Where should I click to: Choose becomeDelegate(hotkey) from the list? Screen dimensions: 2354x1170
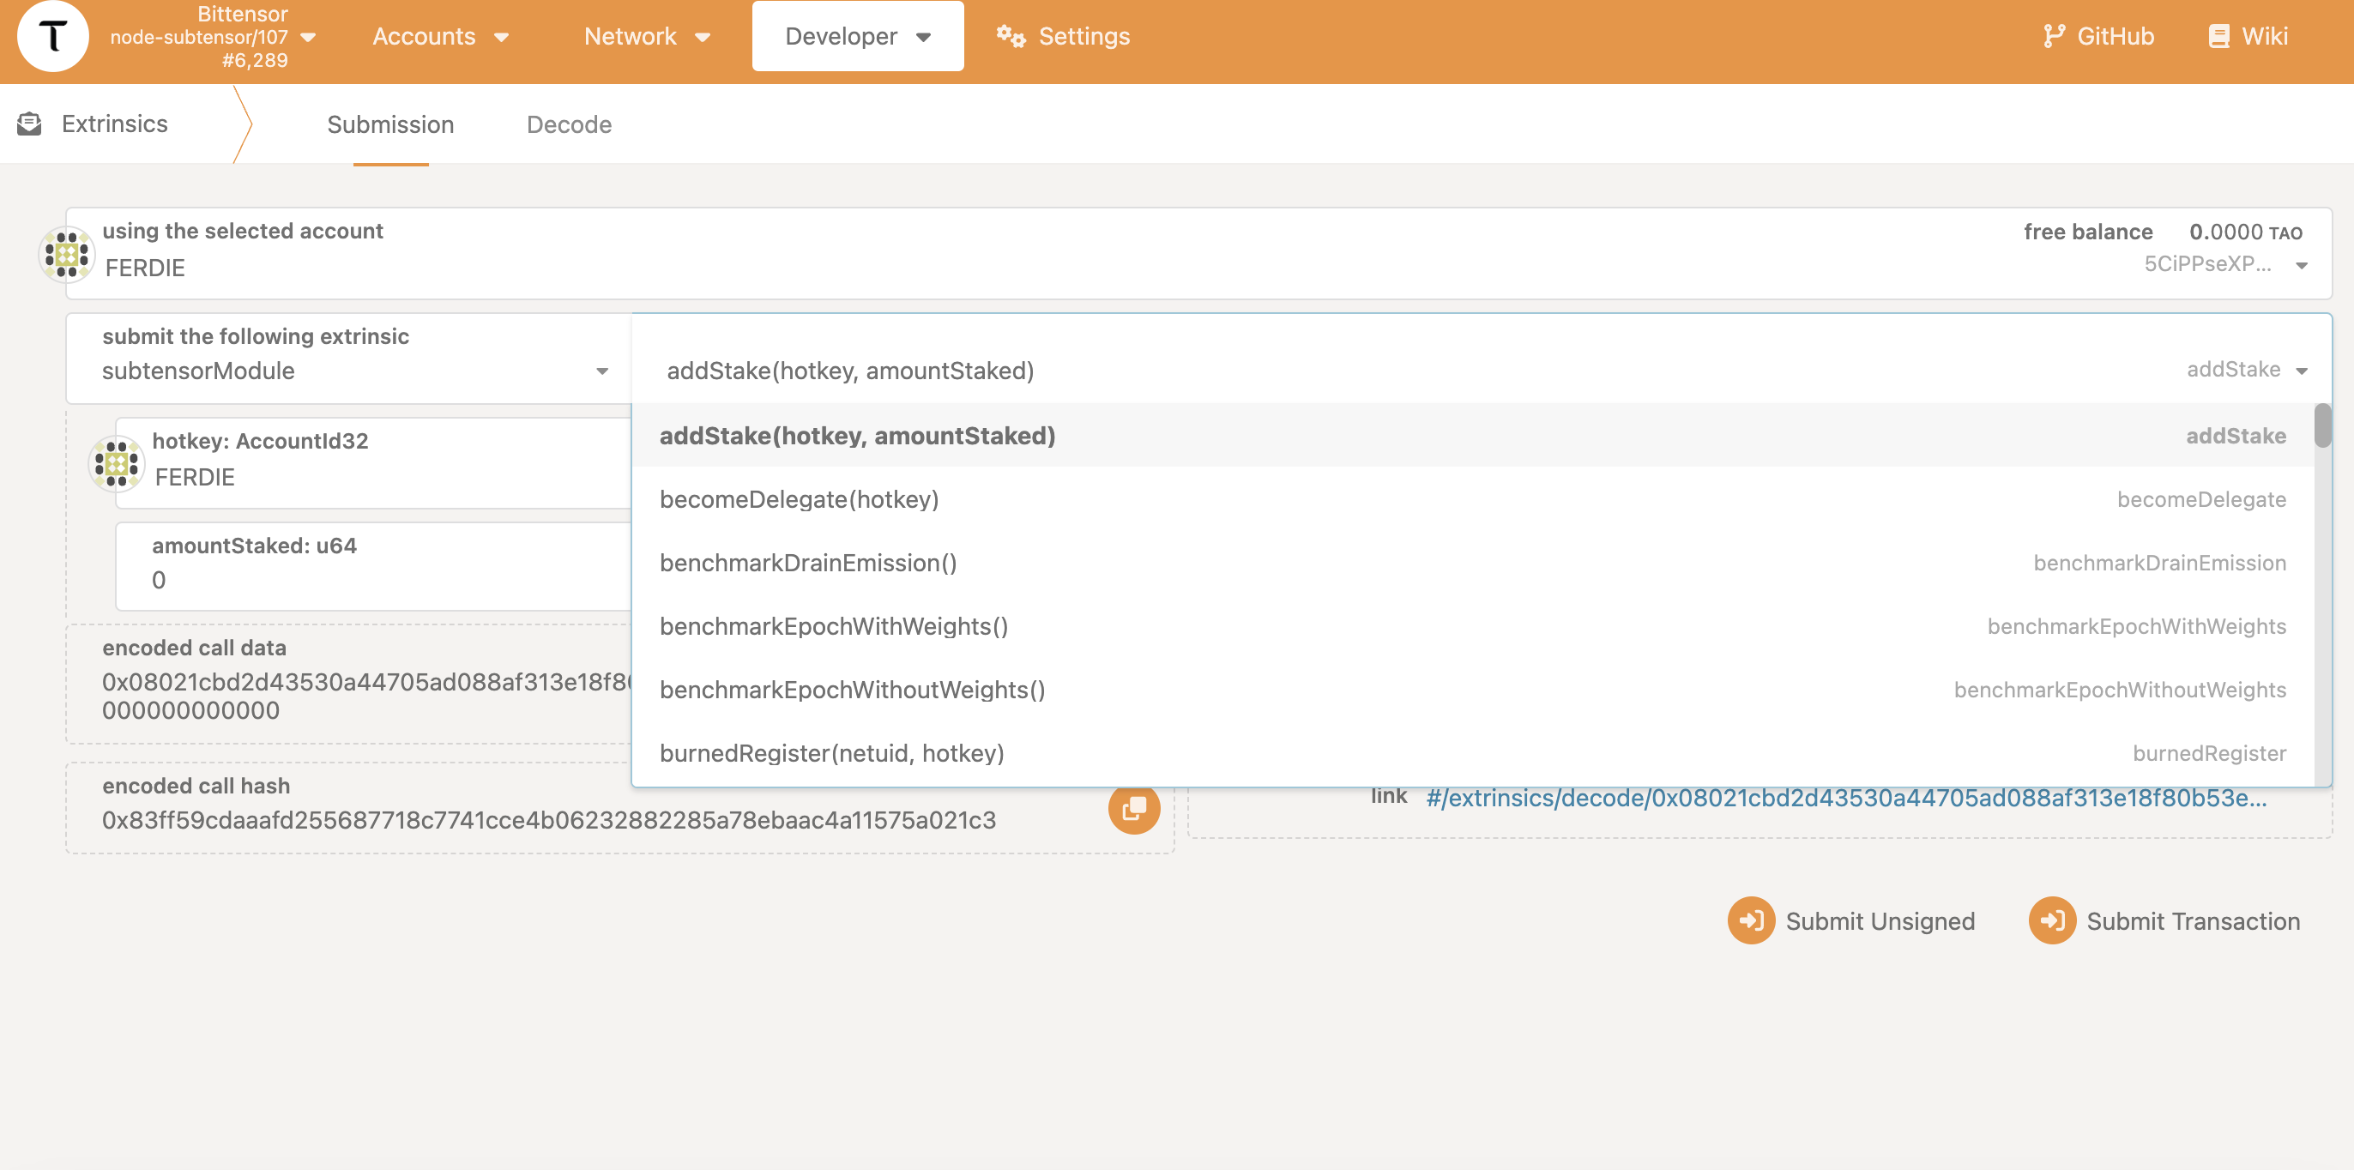point(799,499)
